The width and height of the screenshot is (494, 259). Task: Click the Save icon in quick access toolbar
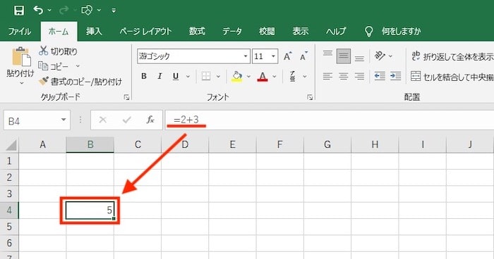[x=19, y=11]
